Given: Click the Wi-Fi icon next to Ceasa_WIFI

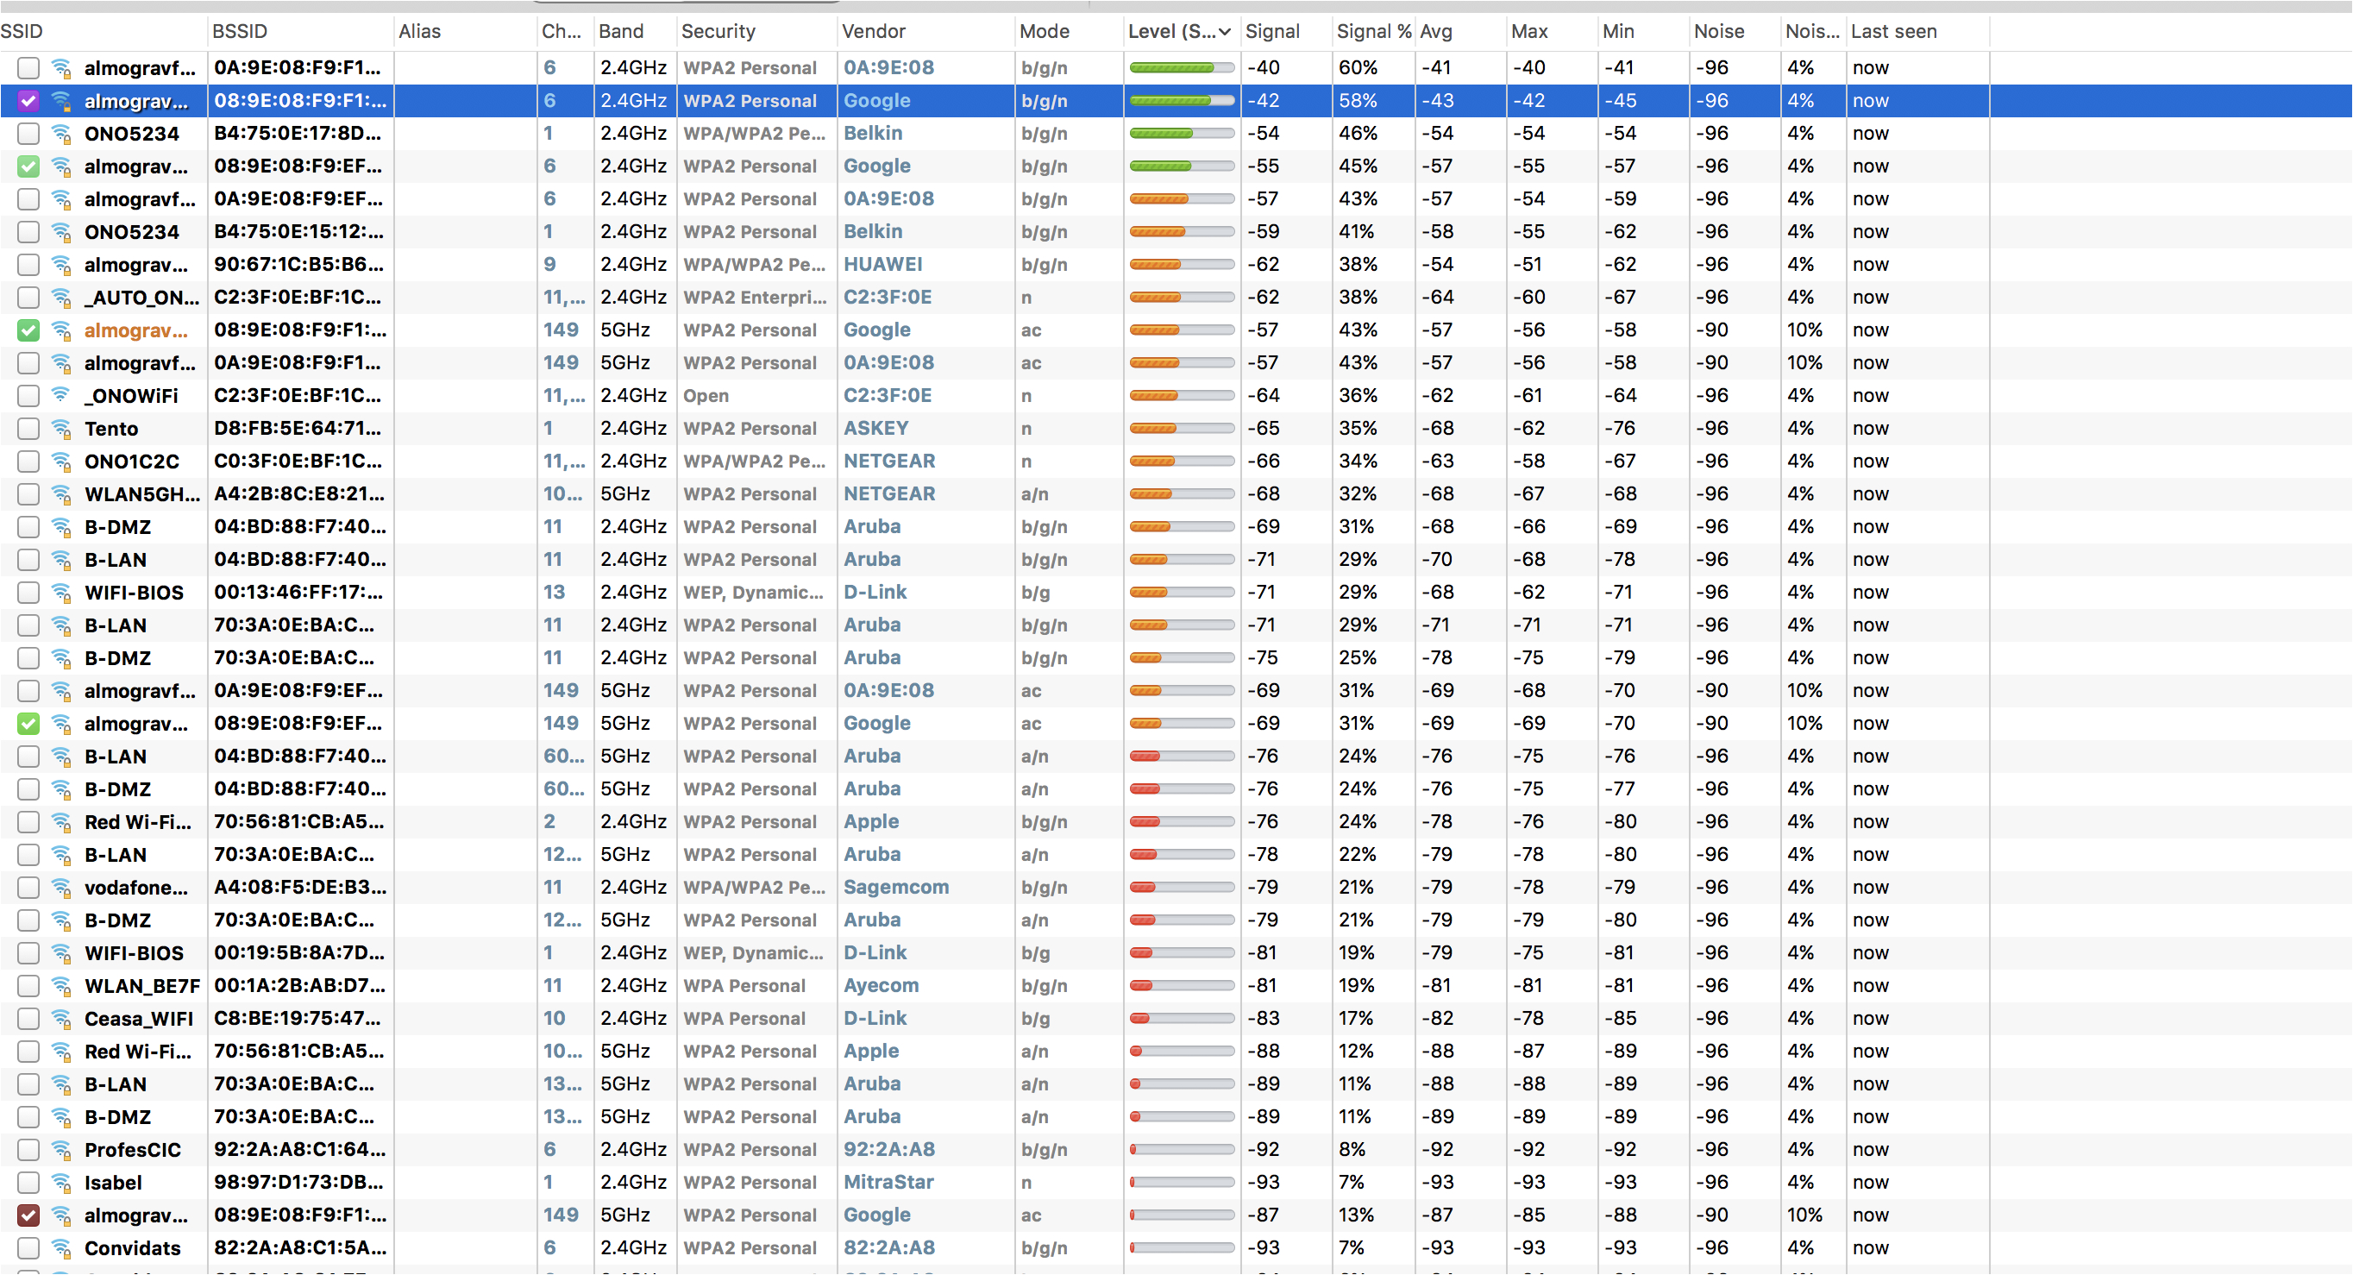Looking at the screenshot, I should tap(61, 1020).
